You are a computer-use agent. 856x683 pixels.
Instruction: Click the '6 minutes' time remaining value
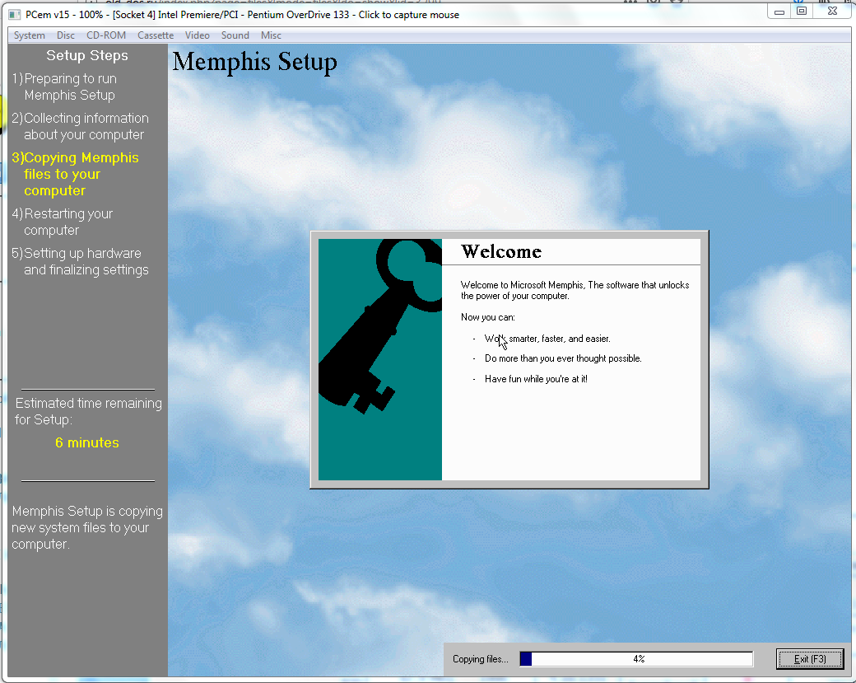pos(87,442)
